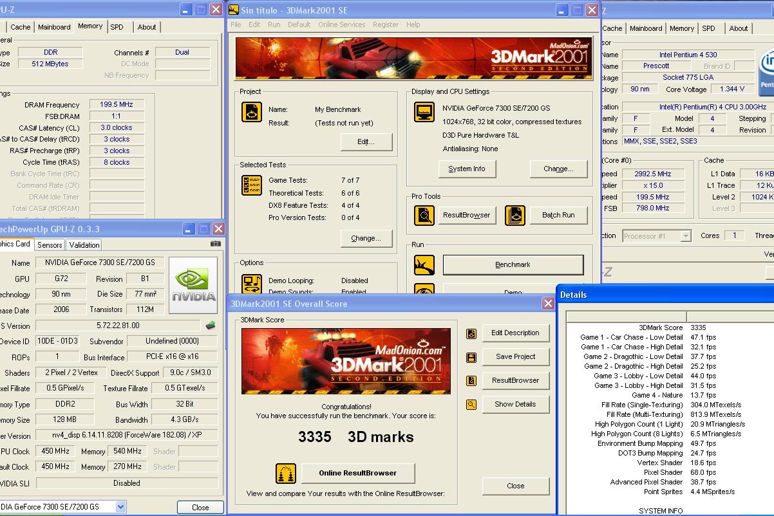Click the 3DMark Score 3335 details row
The width and height of the screenshot is (774, 516).
coord(668,327)
